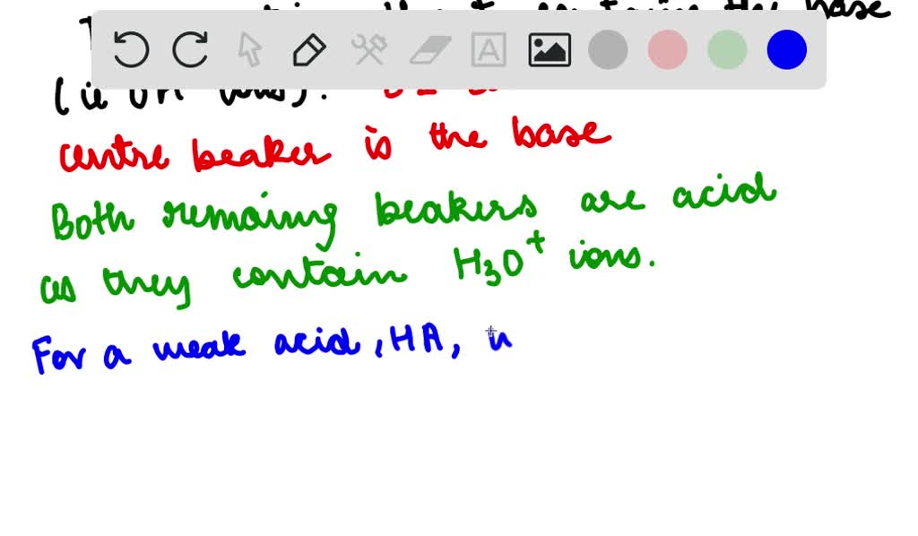Select the pointer selection tool

click(x=249, y=49)
